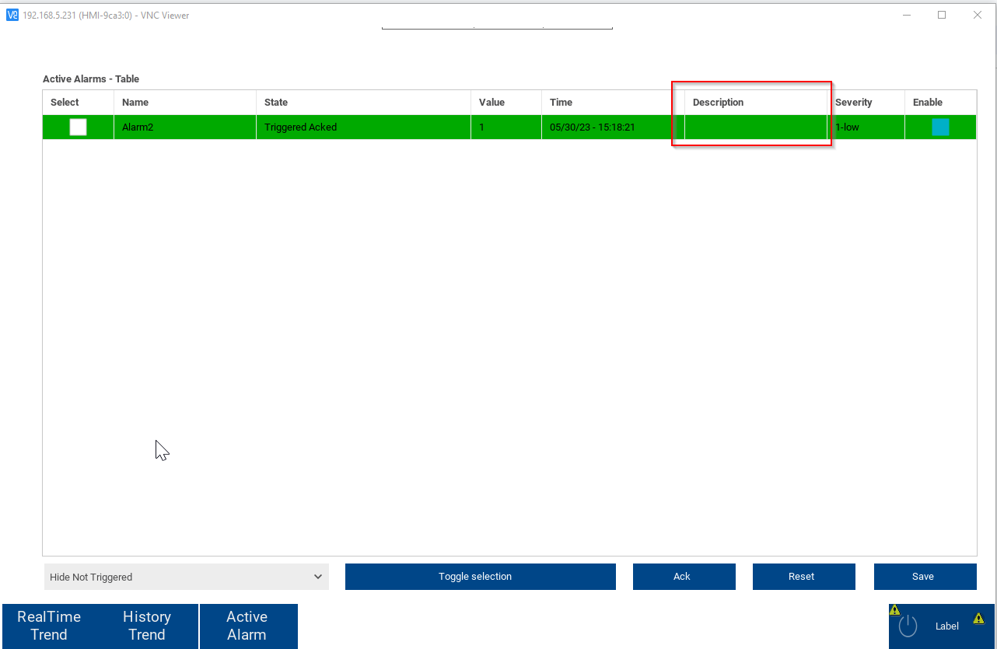Click the Select column header
Image resolution: width=997 pixels, height=649 pixels.
pyautogui.click(x=79, y=103)
